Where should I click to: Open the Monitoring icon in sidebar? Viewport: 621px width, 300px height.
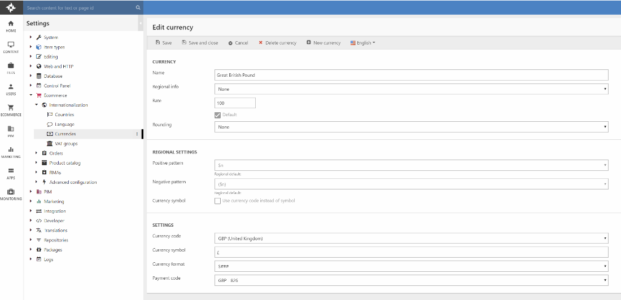pos(11,193)
